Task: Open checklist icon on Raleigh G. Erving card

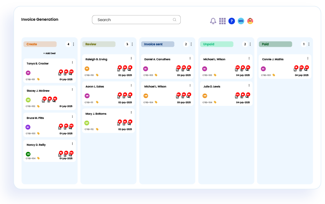Action: [119, 70]
